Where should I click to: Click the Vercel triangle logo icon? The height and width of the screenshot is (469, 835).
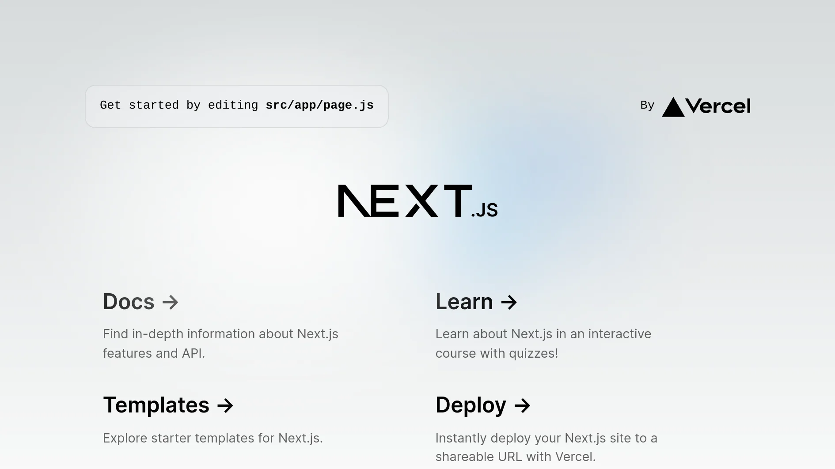click(673, 107)
